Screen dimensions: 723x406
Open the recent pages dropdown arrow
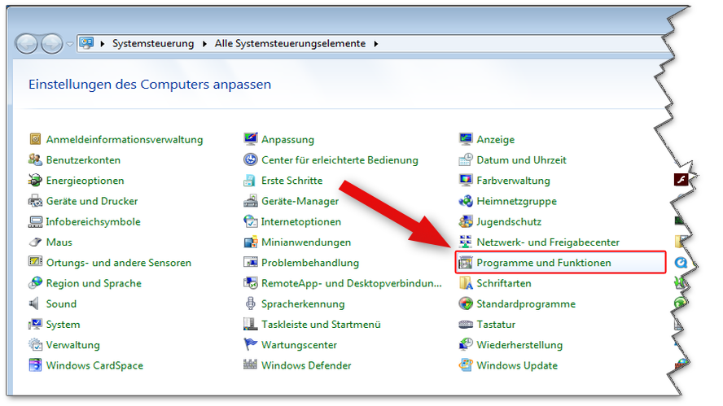point(70,44)
